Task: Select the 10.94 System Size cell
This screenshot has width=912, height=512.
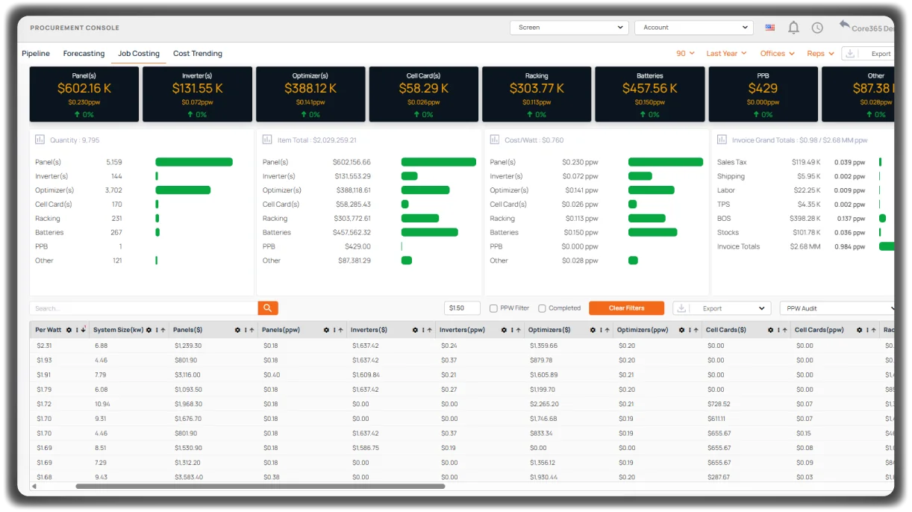Action: [x=102, y=404]
